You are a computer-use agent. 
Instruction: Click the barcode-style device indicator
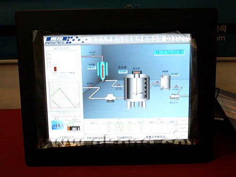(74, 128)
